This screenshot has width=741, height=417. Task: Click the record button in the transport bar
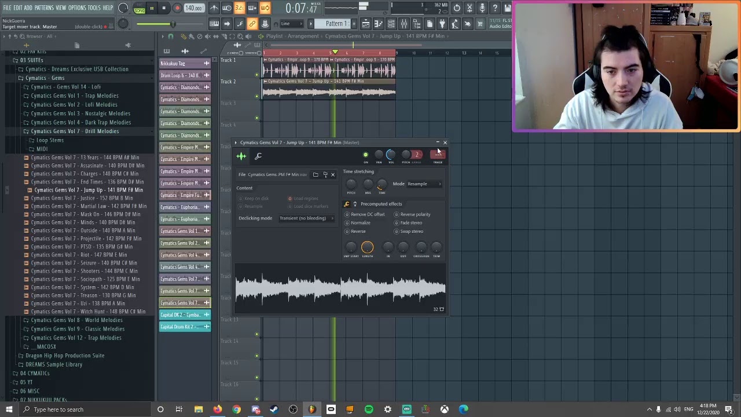coord(177,8)
